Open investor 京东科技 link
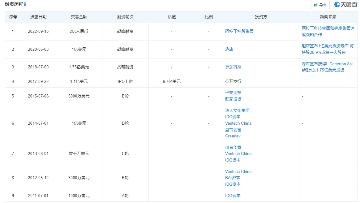Image resolution: width=360 pixels, height=203 pixels. point(233,67)
